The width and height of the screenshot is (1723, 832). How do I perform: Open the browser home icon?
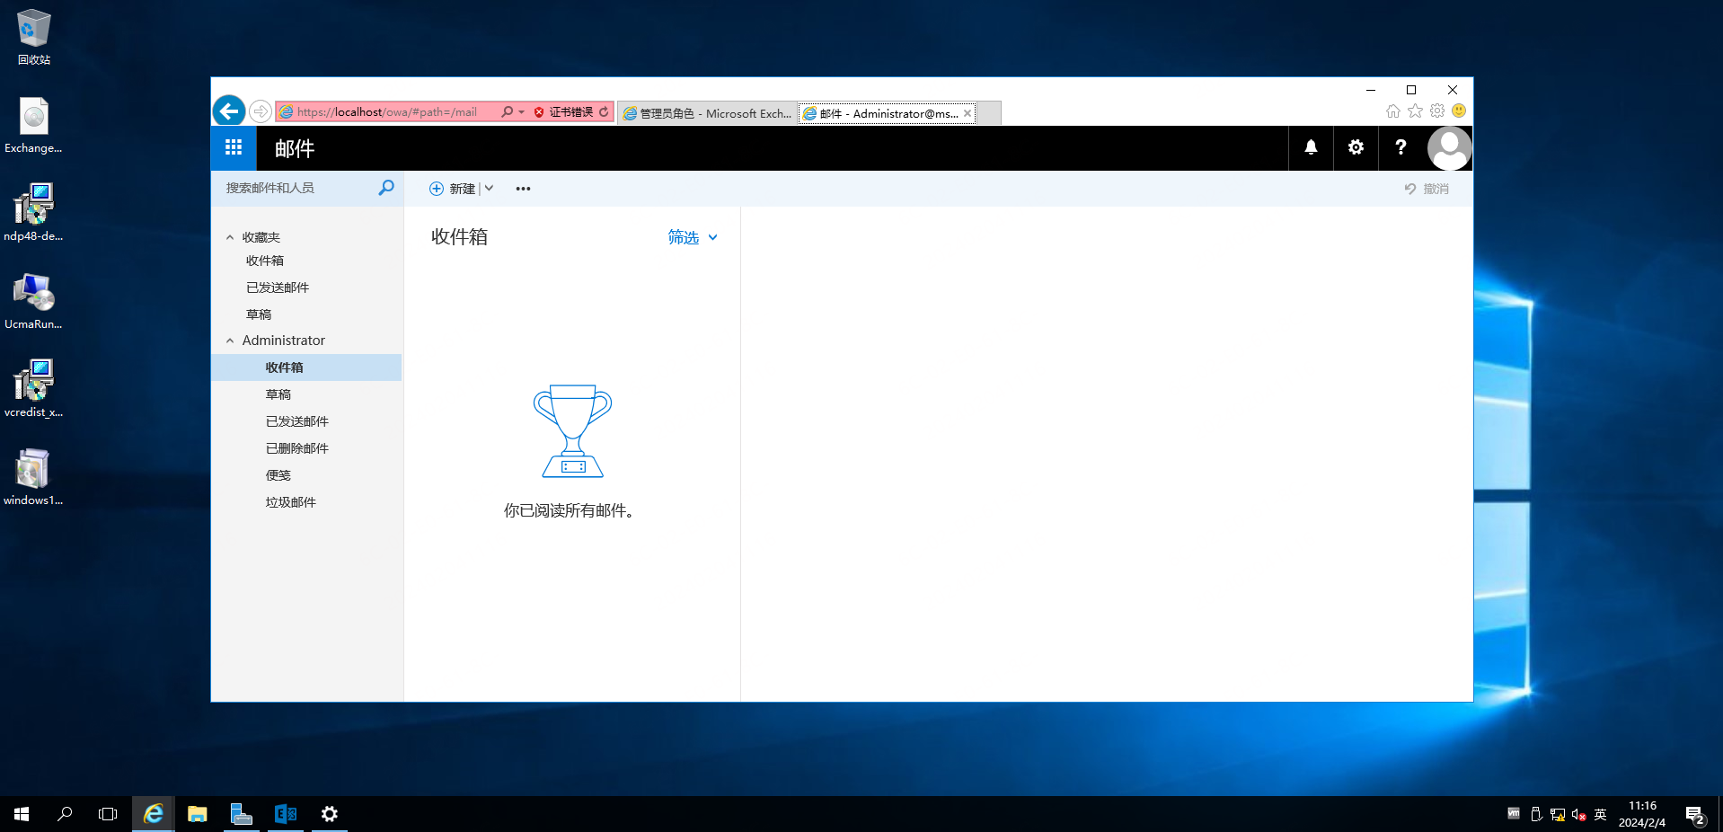tap(1392, 111)
